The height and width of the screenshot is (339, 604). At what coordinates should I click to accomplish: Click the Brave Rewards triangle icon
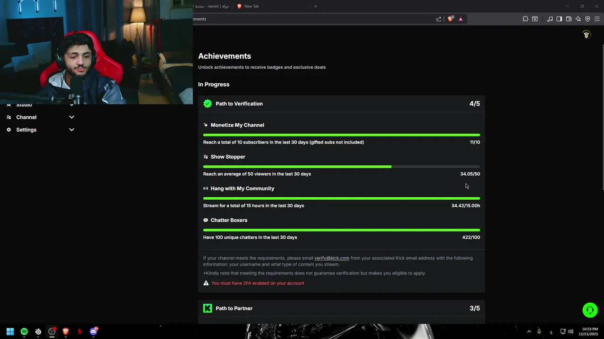click(x=461, y=19)
